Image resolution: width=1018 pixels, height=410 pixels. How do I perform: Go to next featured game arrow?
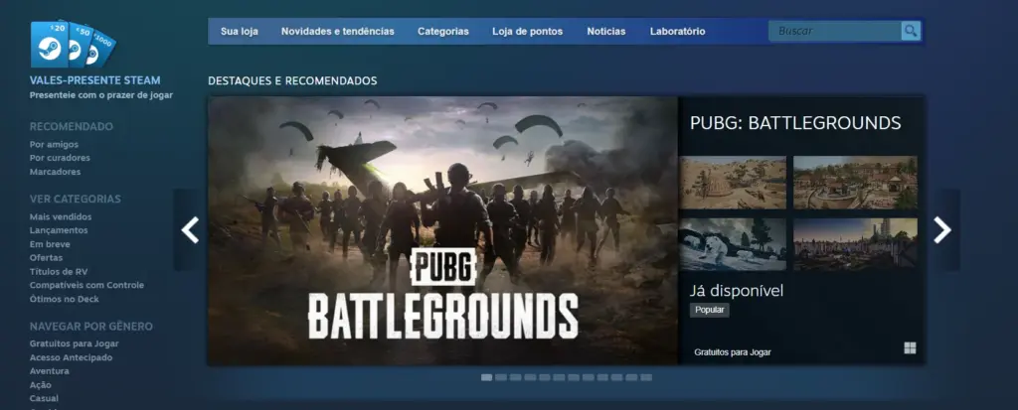[x=942, y=230]
